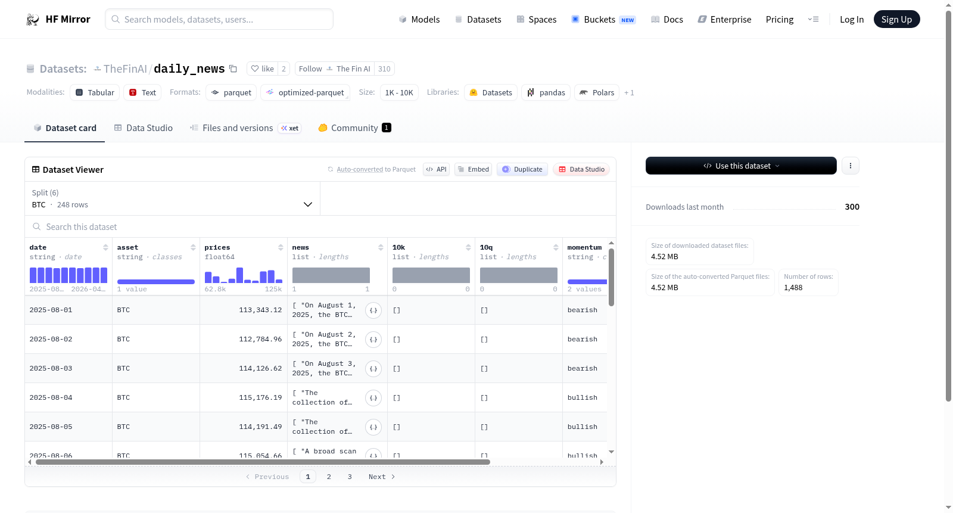The image size is (953, 513).
Task: Show additional libraries with +1
Action: pos(629,93)
